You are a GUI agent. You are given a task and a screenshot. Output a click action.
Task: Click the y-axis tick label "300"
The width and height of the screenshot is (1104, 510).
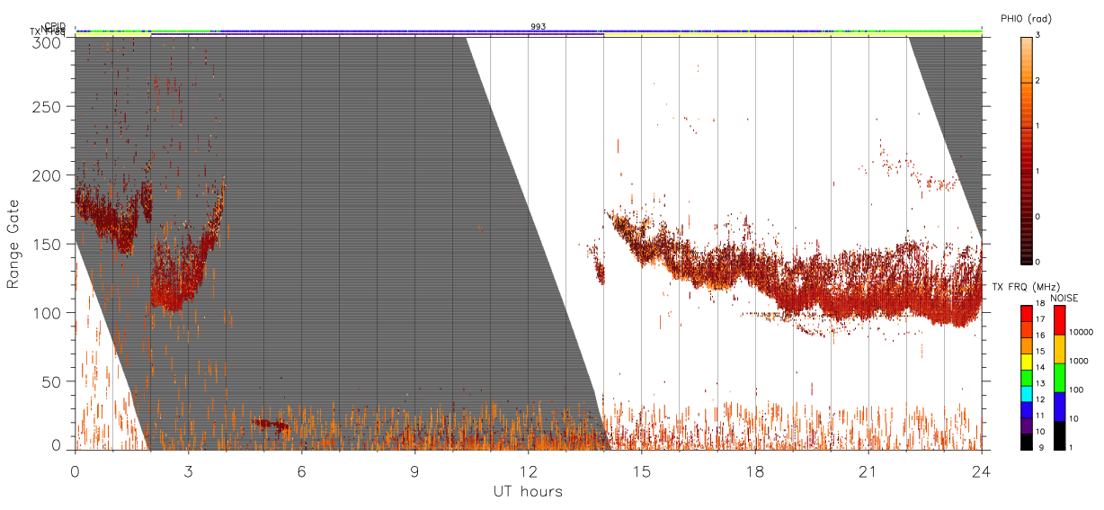49,41
